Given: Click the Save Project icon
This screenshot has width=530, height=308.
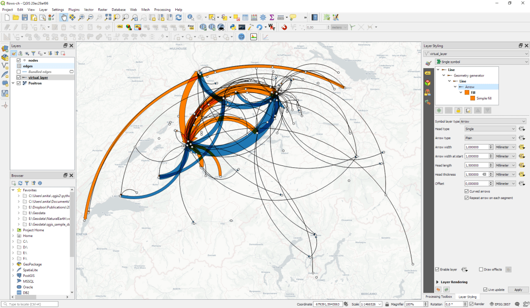Looking at the screenshot, I should coord(25,17).
